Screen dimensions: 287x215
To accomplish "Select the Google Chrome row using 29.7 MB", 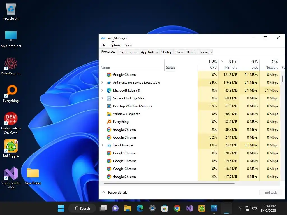I will coord(189,130).
